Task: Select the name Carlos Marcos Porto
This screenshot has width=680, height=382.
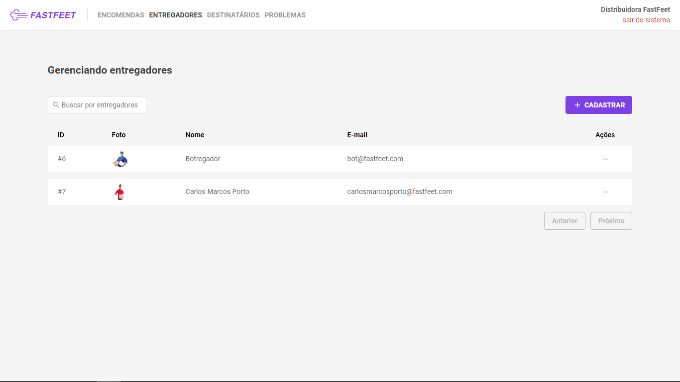Action: coord(218,191)
